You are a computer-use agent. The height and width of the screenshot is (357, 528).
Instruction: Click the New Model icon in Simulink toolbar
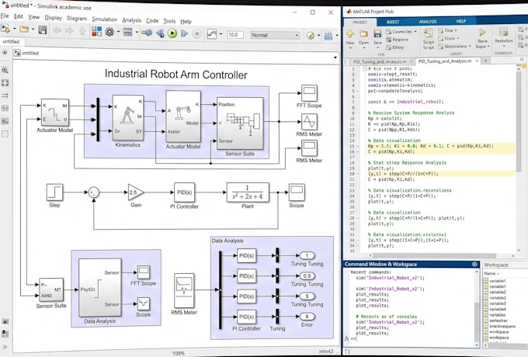point(5,29)
